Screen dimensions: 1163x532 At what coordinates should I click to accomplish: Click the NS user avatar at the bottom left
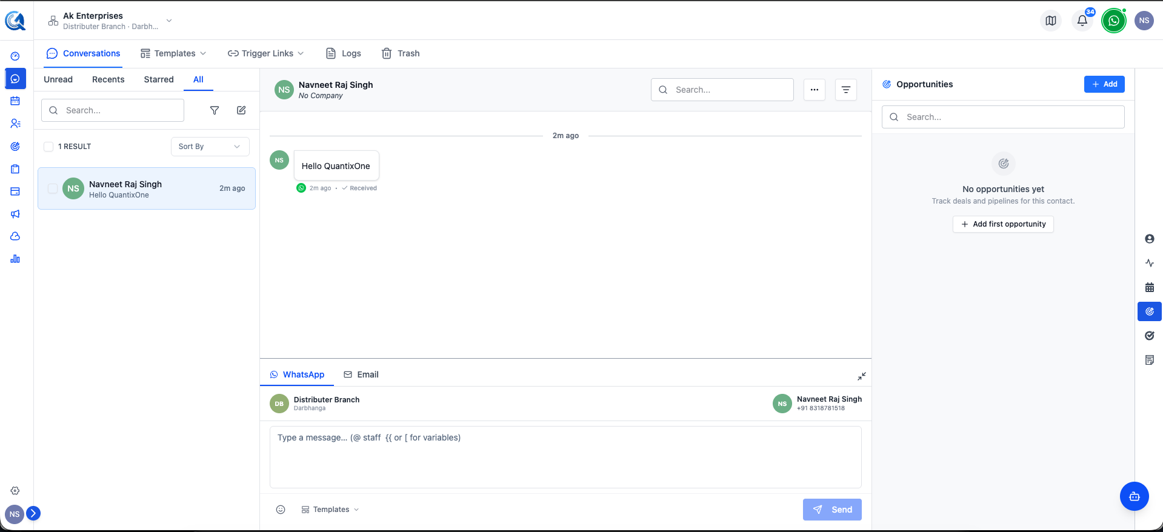(x=15, y=514)
